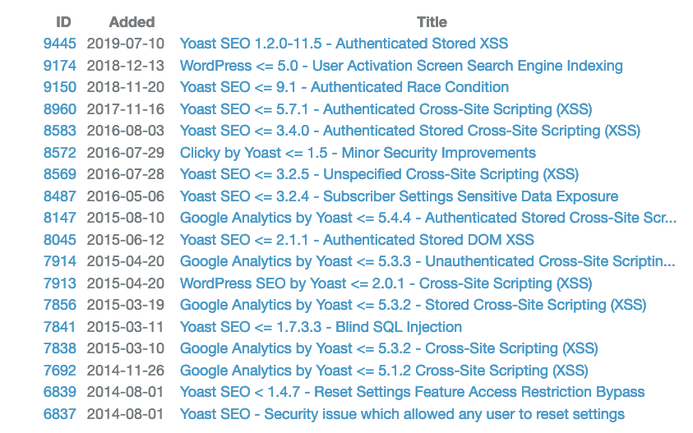Open WordPress SEO by Yoast <= 2.0.1 entry
Viewport: 693px width, 433px height.
pyautogui.click(x=386, y=283)
